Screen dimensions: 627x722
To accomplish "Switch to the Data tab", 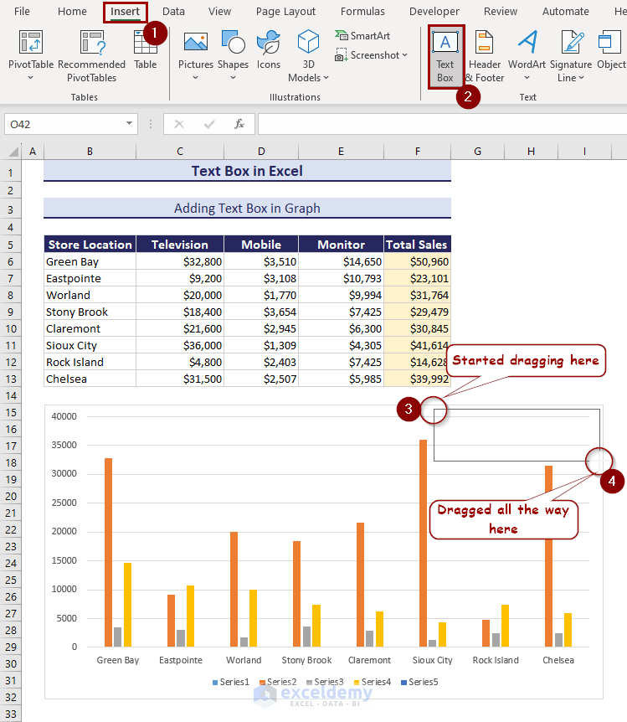I will pos(173,12).
